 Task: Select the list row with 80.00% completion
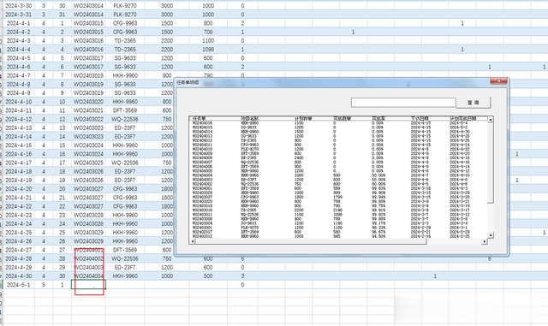[338, 184]
